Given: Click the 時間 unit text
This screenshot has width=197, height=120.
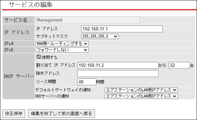Looking at the screenshot, I should pos(100,82).
